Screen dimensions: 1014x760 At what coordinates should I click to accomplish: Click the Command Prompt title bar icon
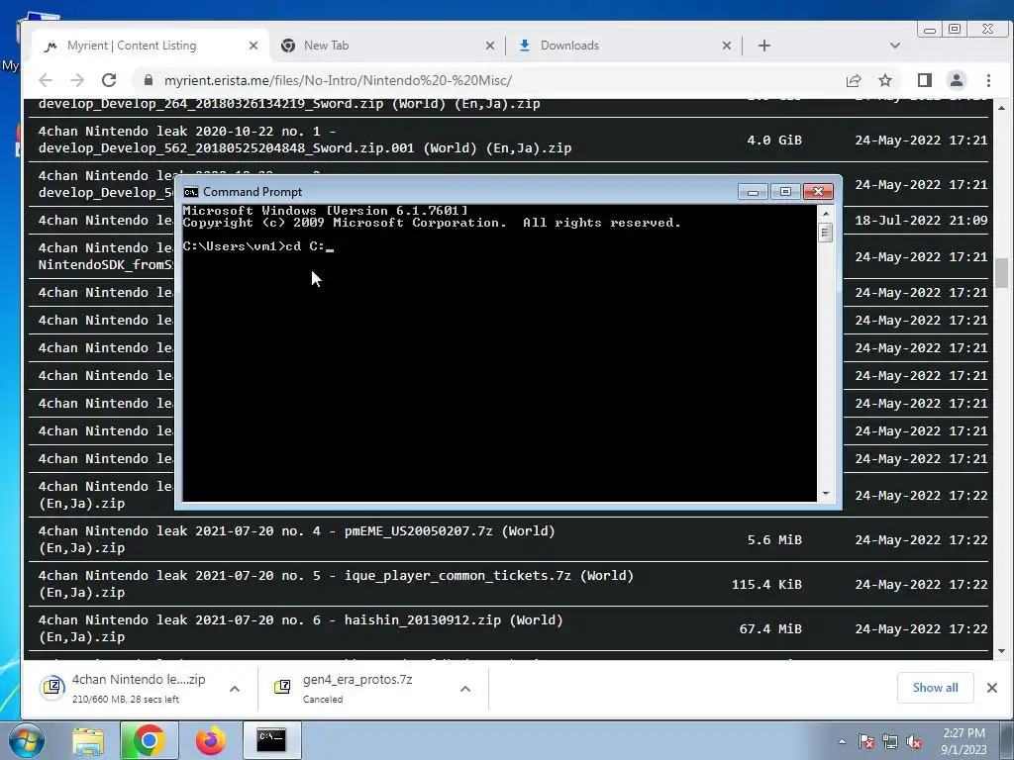191,192
